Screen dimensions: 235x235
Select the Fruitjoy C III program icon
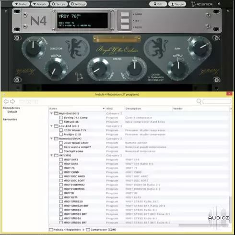pos(61,135)
